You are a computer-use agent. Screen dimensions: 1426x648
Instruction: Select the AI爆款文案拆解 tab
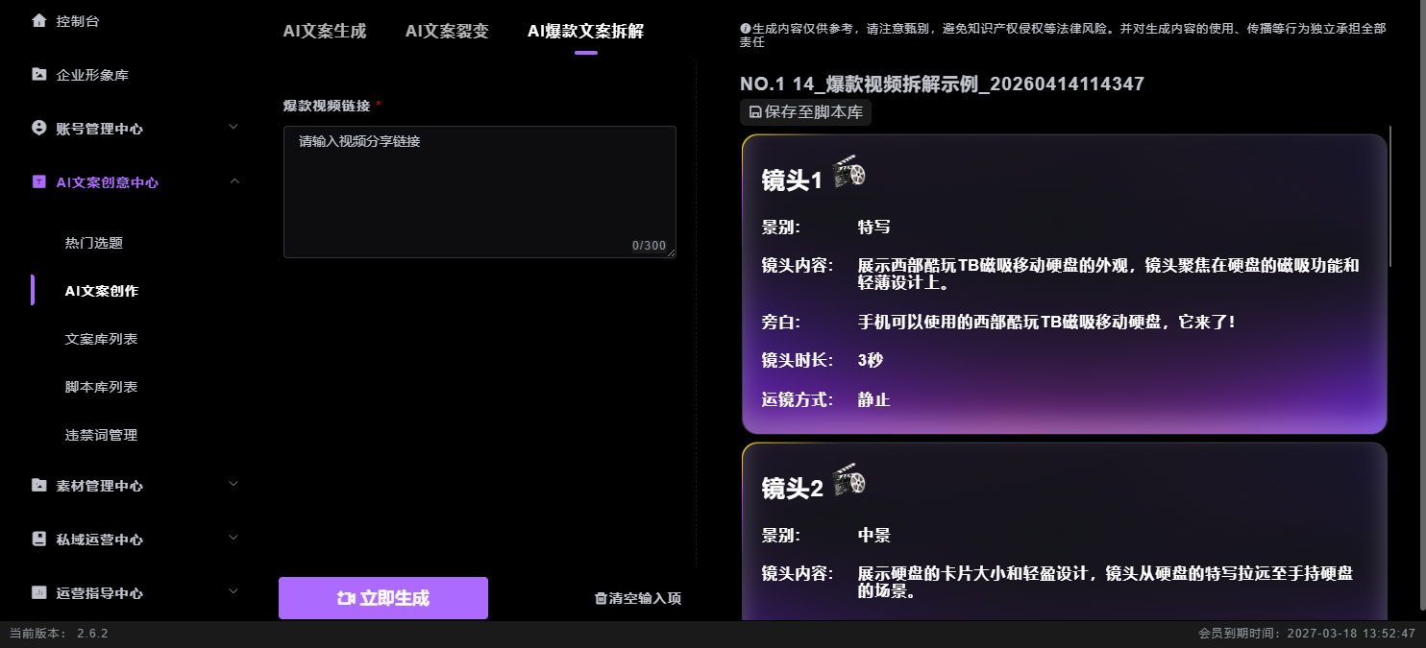(x=585, y=31)
